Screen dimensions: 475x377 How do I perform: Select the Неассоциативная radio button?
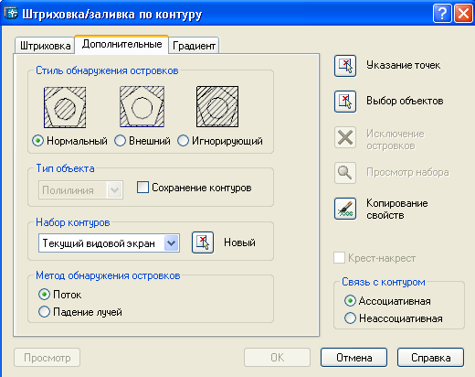tap(350, 318)
